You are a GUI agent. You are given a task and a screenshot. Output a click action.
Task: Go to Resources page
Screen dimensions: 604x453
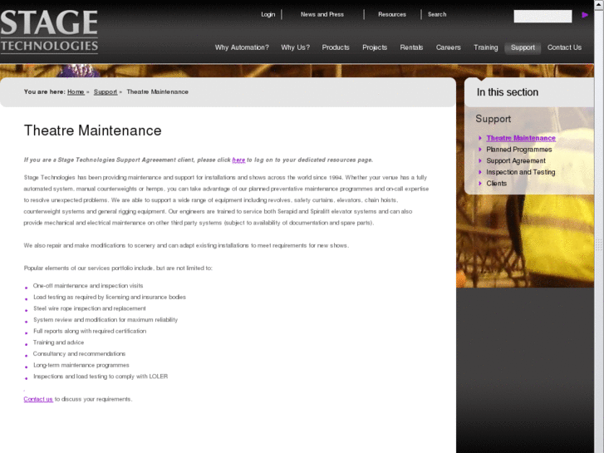pos(392,14)
